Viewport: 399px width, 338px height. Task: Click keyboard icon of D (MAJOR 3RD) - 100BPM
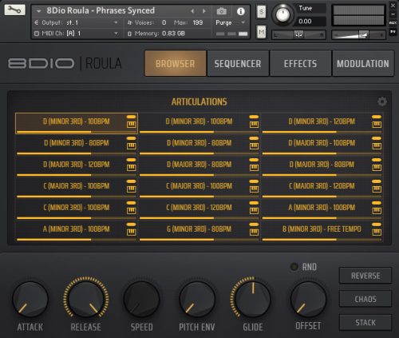click(377, 146)
